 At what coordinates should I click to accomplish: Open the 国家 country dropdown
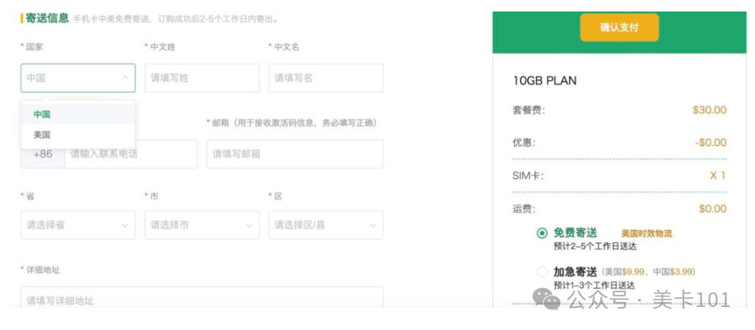78,78
